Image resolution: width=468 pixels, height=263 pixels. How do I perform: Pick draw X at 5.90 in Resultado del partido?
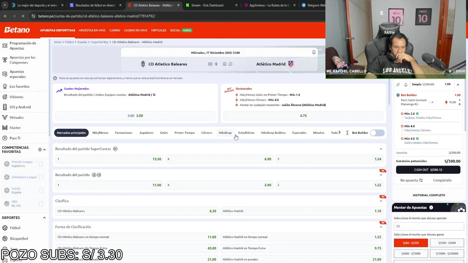click(x=219, y=185)
